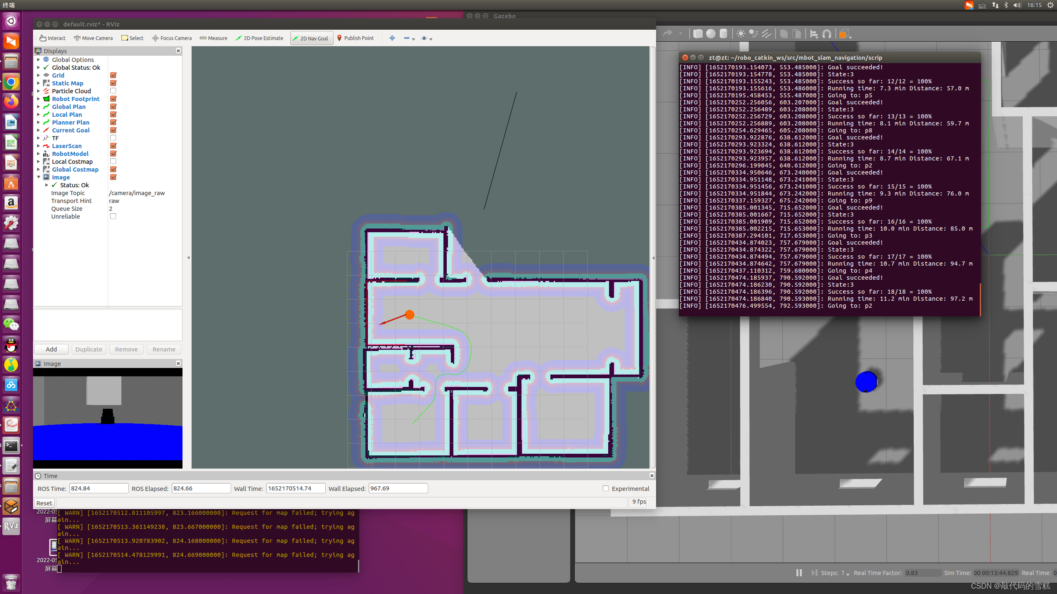Close the Image panel

178,363
